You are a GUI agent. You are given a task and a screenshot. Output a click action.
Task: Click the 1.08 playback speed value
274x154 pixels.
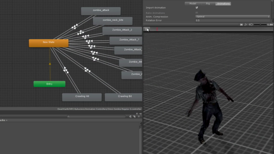point(270,25)
